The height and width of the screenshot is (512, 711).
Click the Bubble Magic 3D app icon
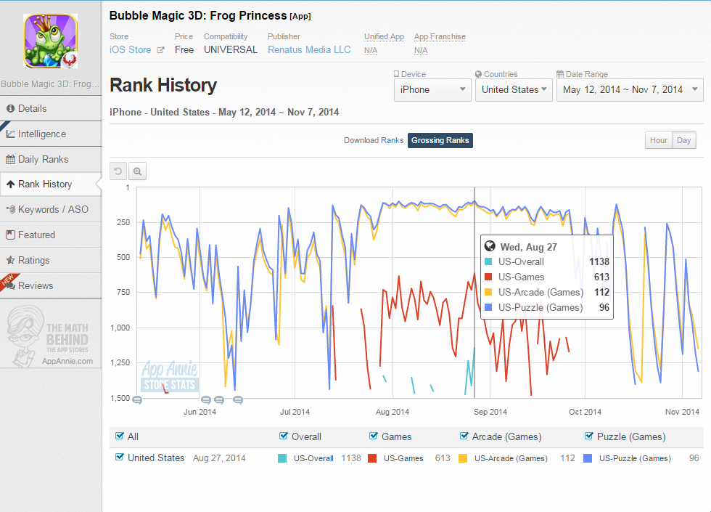(x=51, y=41)
